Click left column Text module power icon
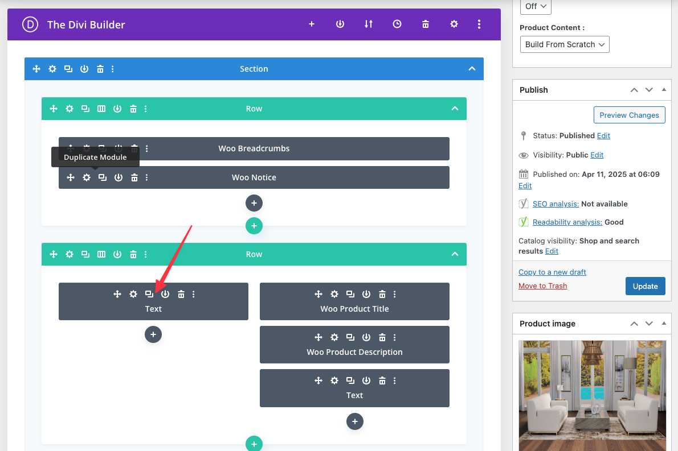 (x=165, y=294)
